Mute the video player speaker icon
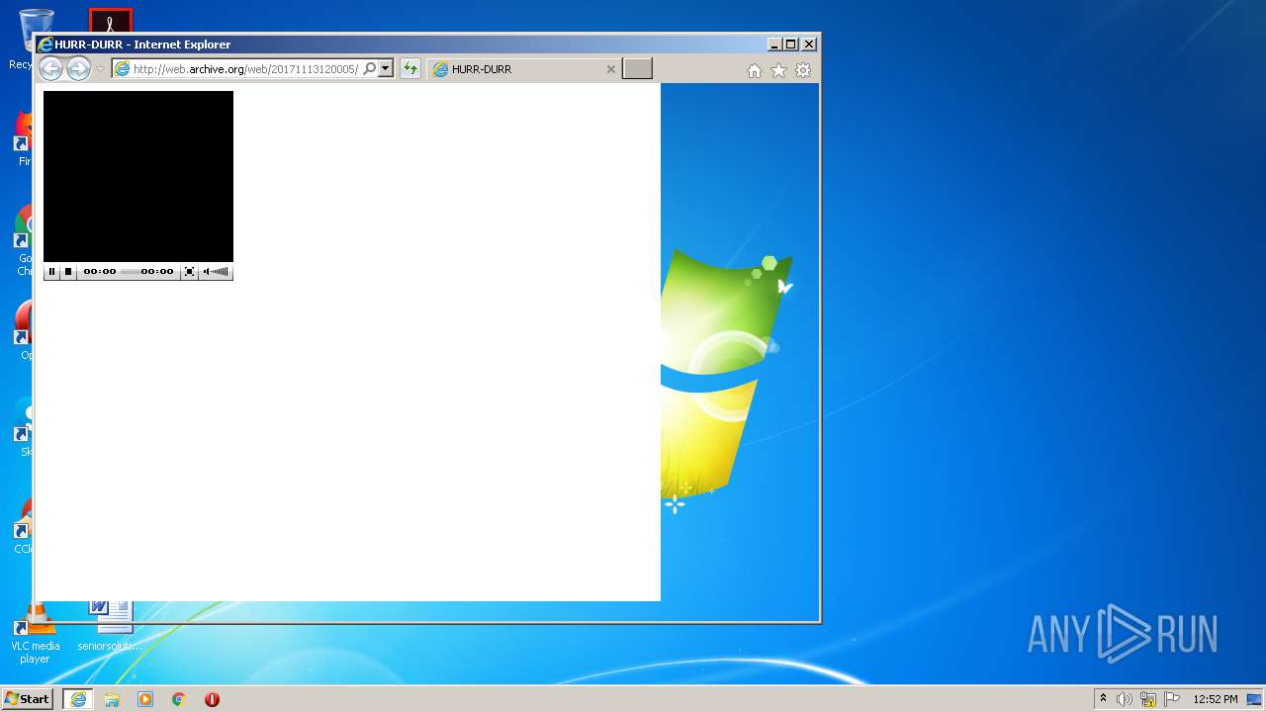Screen dimensions: 1266x712 pyautogui.click(x=207, y=272)
